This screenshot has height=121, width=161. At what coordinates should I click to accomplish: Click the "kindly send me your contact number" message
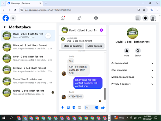coord(88,83)
